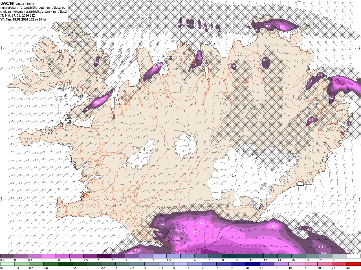Click the '15W' longitude label at top
This screenshot has height=270, width=361.
(x=299, y=1)
